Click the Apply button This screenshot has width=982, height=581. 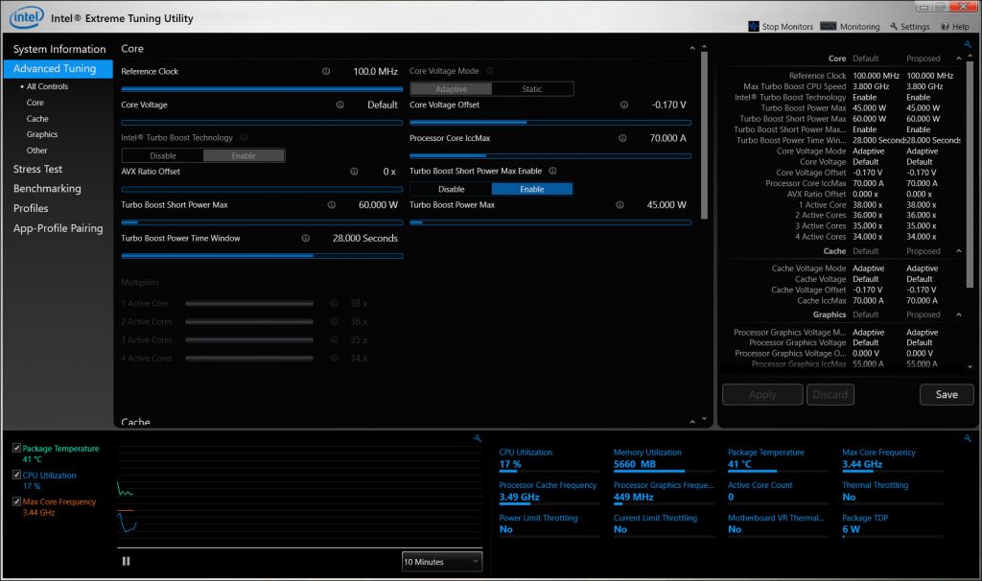point(762,394)
